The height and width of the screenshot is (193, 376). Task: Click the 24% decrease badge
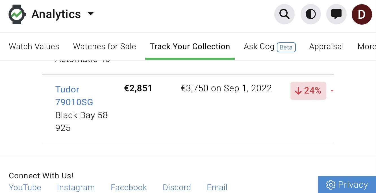[308, 90]
